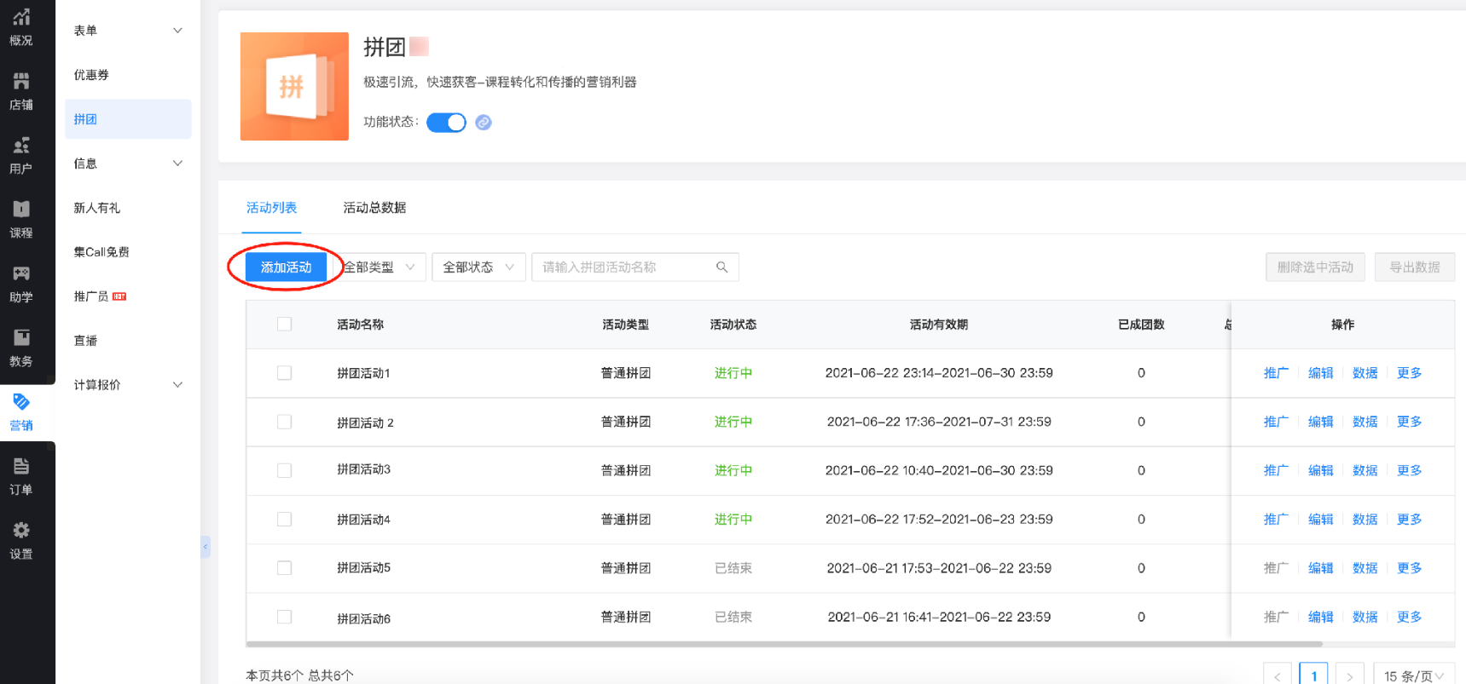Go to previous page arrow
This screenshot has width=1466, height=684.
(x=1278, y=675)
